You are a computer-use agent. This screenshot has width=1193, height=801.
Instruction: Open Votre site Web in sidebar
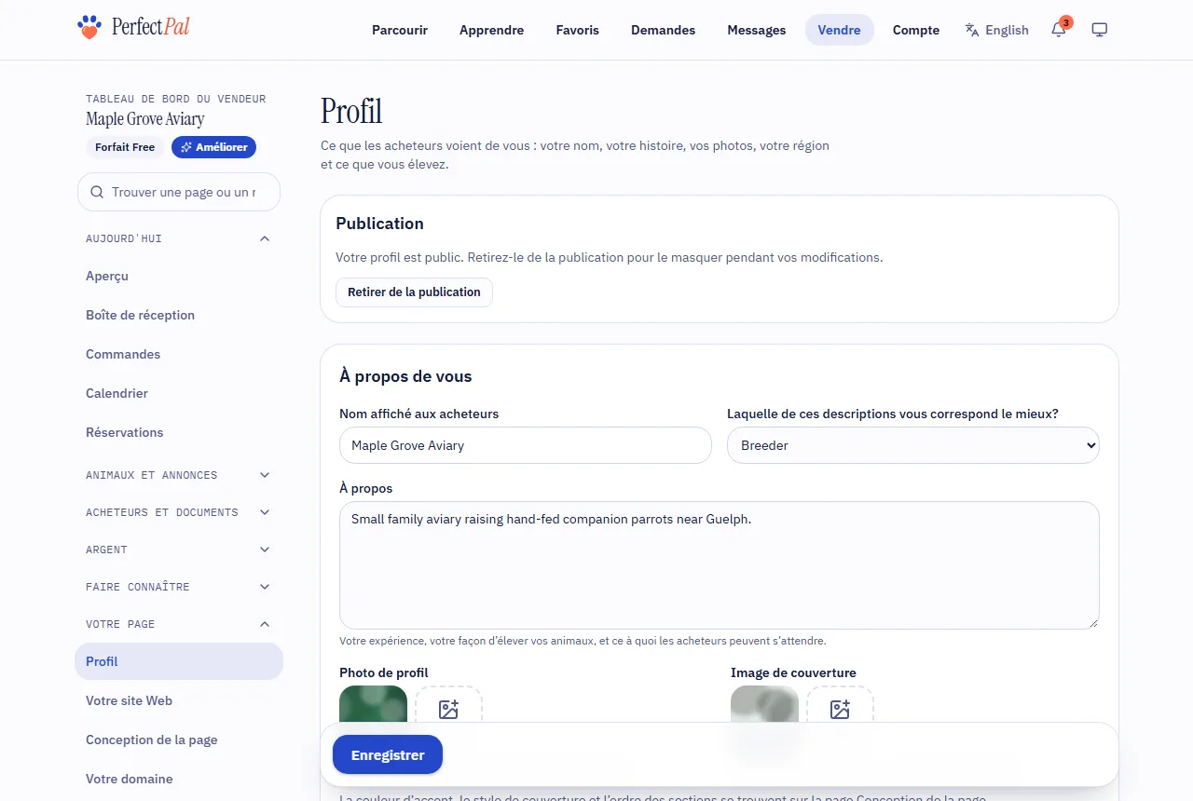[x=179, y=700]
